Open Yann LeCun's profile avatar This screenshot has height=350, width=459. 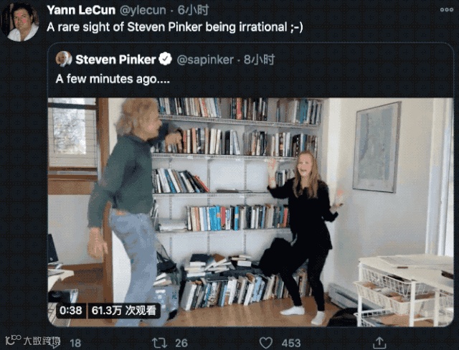(x=20, y=22)
